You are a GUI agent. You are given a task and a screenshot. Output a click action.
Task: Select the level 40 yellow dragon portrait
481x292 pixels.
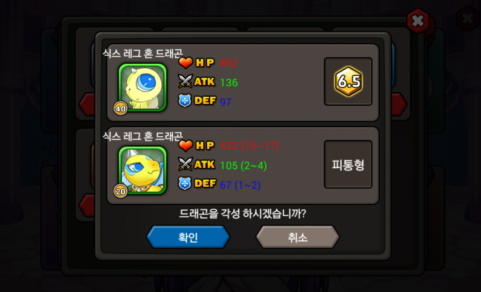143,88
